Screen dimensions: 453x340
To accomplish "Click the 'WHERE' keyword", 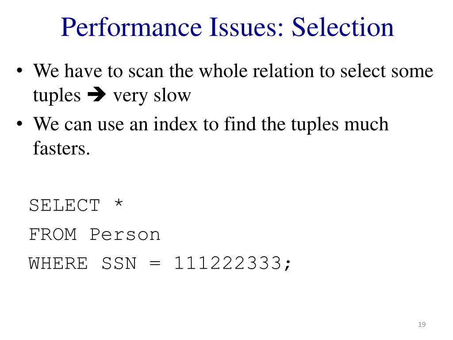I will (x=58, y=263).
